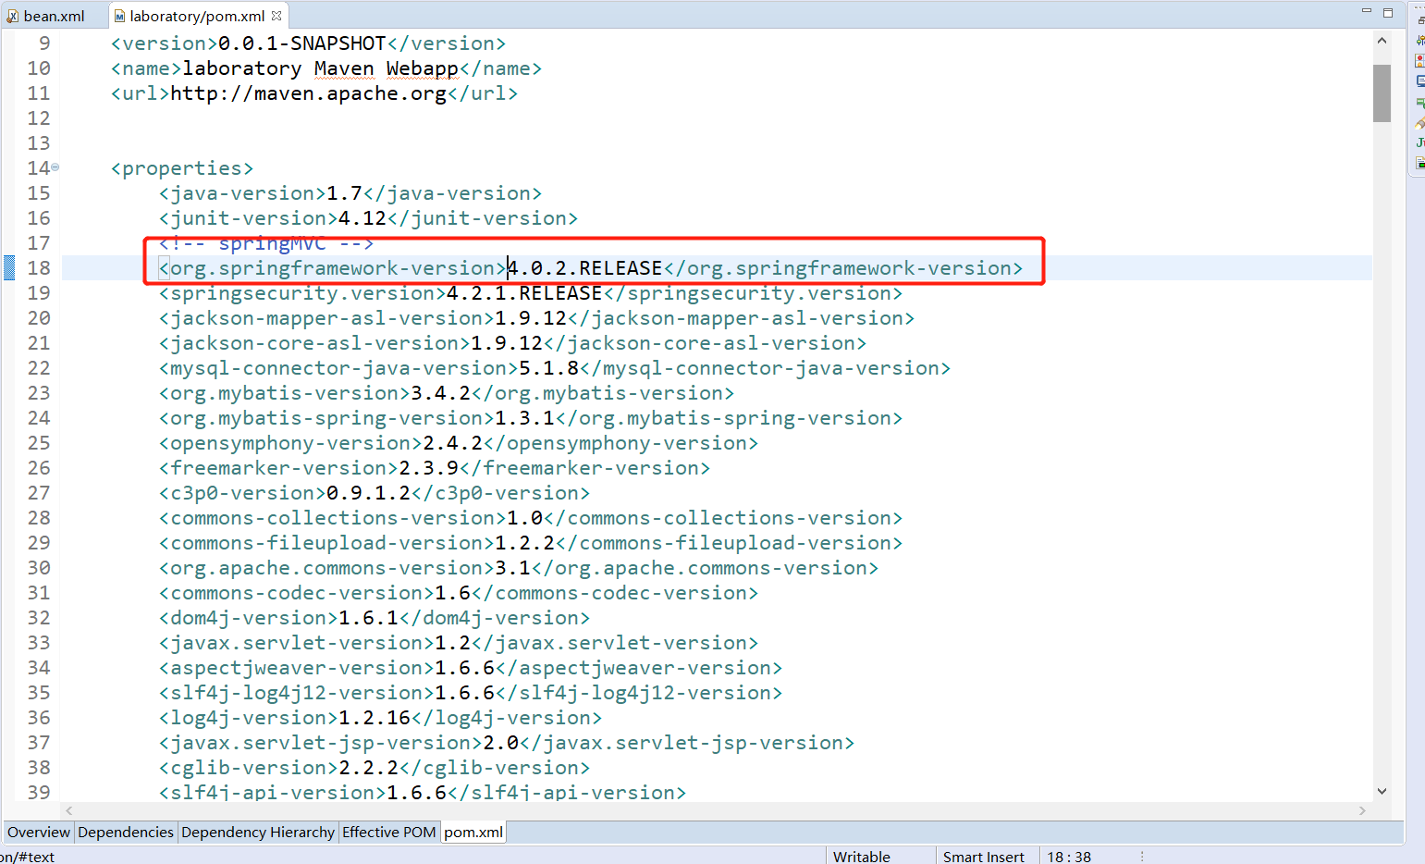Close the laboratory/pom.xml editor tab
The width and height of the screenshot is (1425, 864).
[276, 15]
